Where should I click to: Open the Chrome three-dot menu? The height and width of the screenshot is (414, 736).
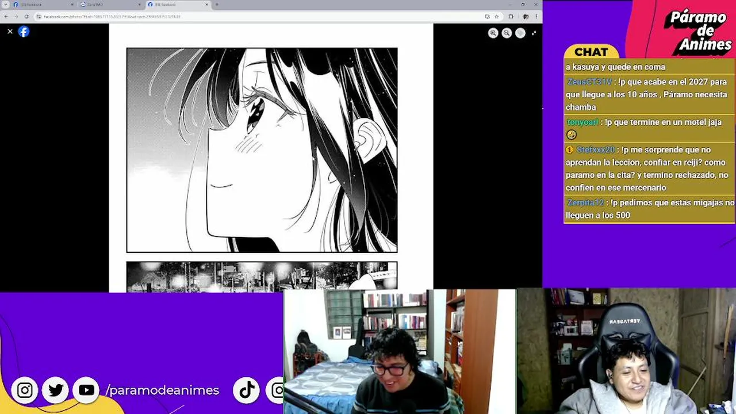tap(536, 17)
